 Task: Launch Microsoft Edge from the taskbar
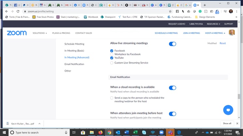[179, 132]
